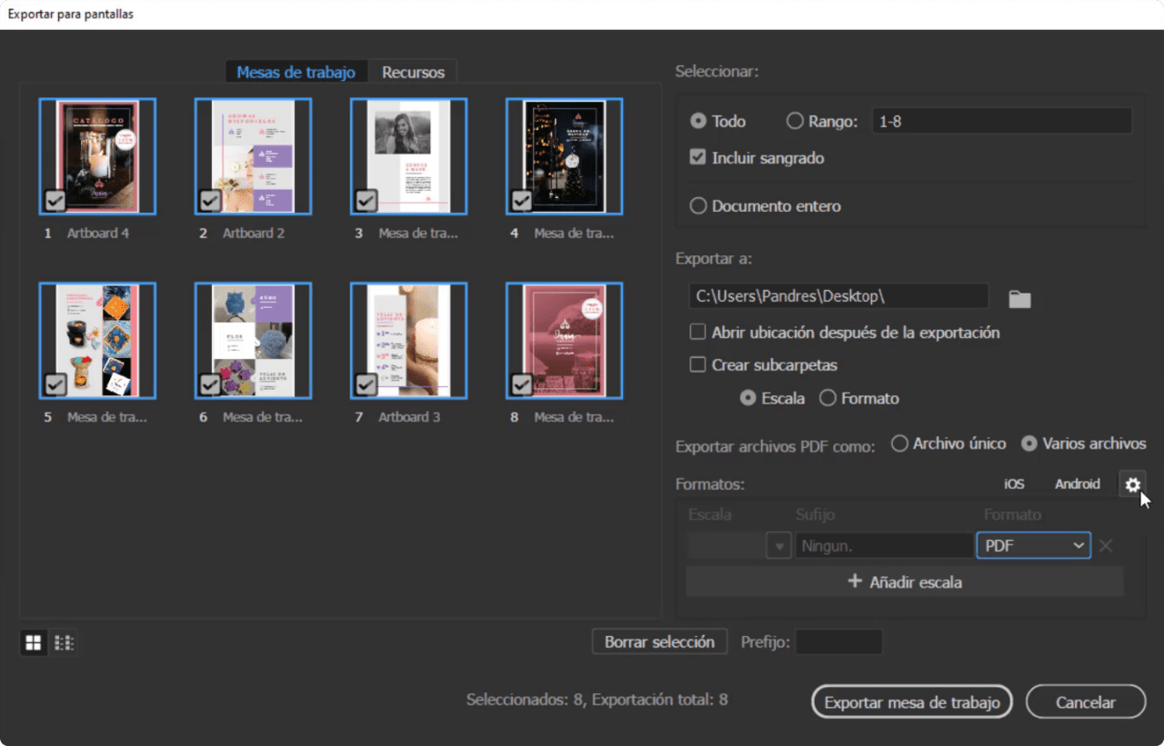
Task: Switch to the Recursos tab
Action: pos(413,71)
